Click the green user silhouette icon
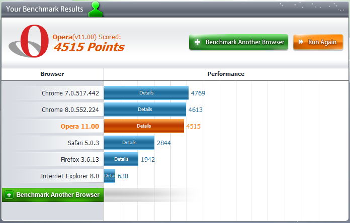 96,9
